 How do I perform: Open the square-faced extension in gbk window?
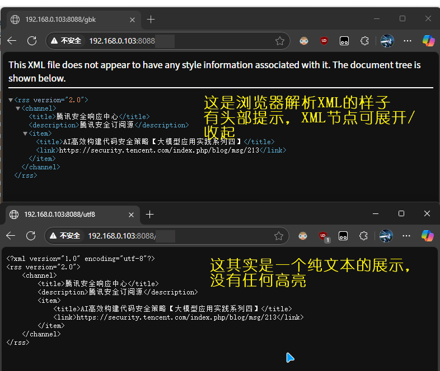[344, 41]
